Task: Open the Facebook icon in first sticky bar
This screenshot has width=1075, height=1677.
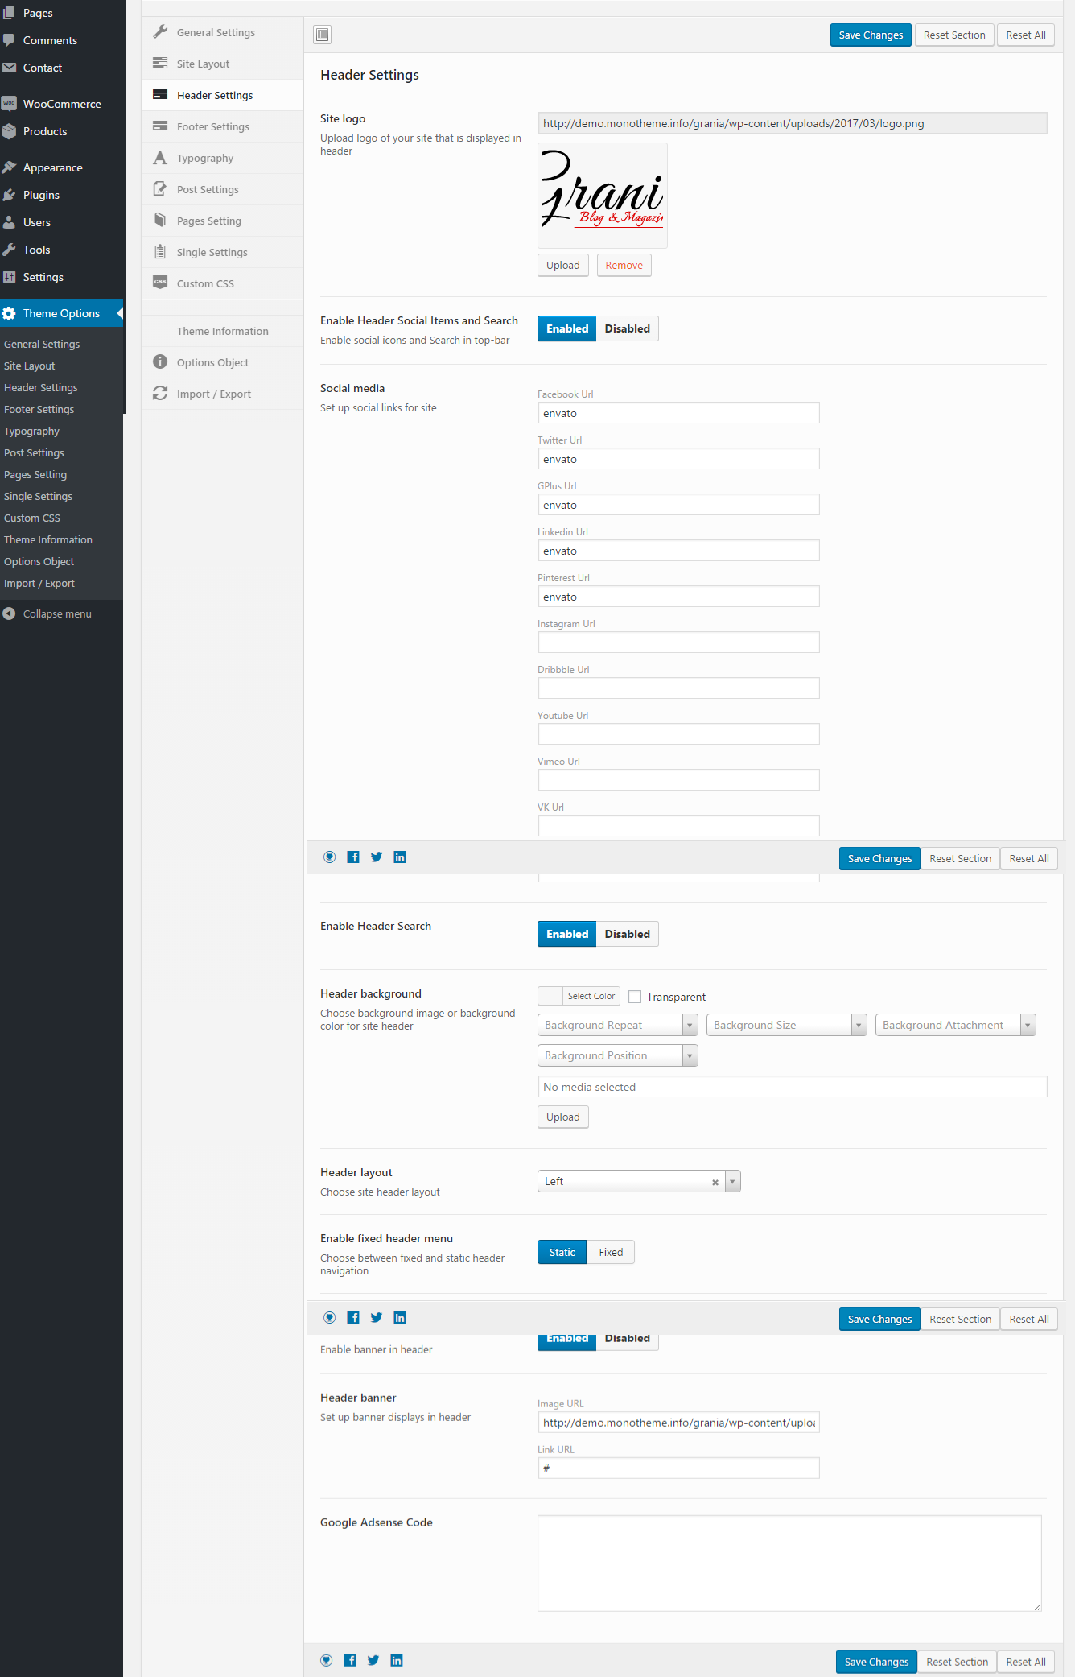Action: (353, 857)
